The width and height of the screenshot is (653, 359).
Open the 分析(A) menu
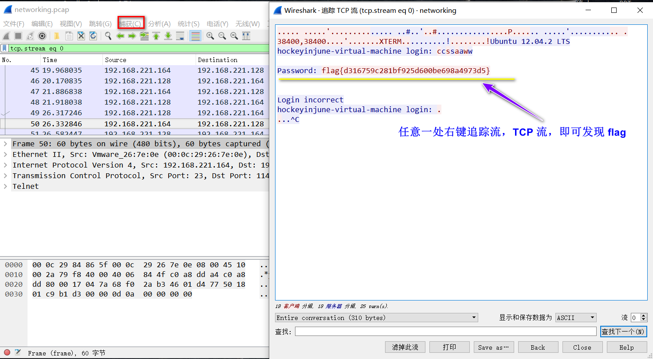(x=159, y=24)
